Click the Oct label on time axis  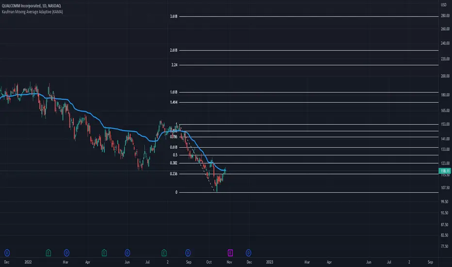pyautogui.click(x=209, y=262)
